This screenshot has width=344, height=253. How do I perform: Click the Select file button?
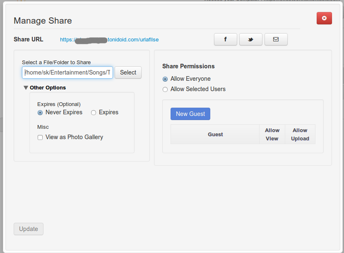[128, 72]
